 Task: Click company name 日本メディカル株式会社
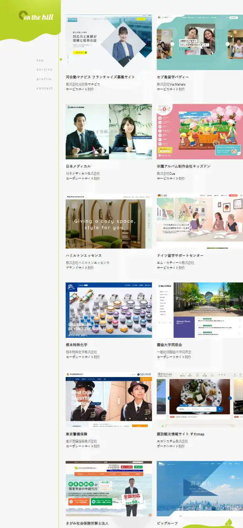pos(83,173)
